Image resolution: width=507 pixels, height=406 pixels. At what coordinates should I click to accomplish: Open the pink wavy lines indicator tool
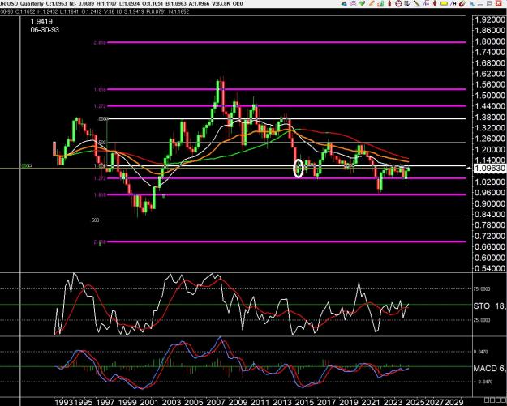click(x=353, y=3)
